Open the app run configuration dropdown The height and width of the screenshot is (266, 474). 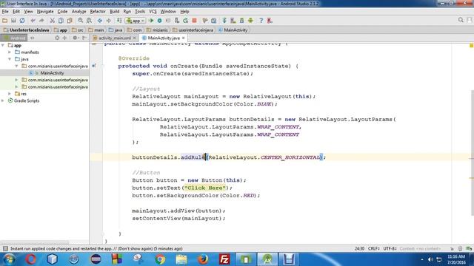[136, 21]
